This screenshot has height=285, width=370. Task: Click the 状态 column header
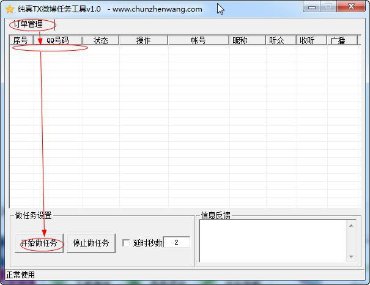pyautogui.click(x=101, y=40)
